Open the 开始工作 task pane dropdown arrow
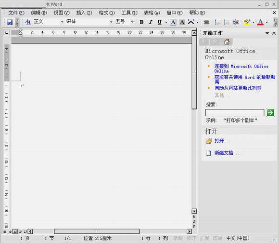Screen dimensions: 279x243 coord(267,33)
